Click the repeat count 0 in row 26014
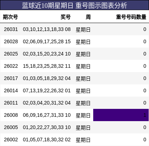The width and height of the screenshot is (149, 146). [x=145, y=90]
